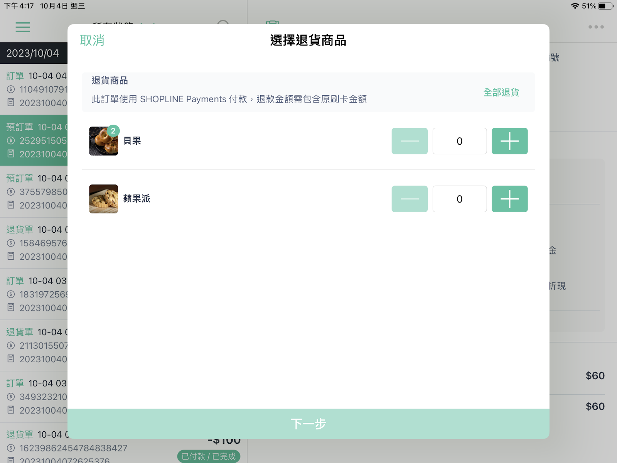Tap the 已付款 / 已完成 status badge
Image resolution: width=617 pixels, height=463 pixels.
coord(209,456)
